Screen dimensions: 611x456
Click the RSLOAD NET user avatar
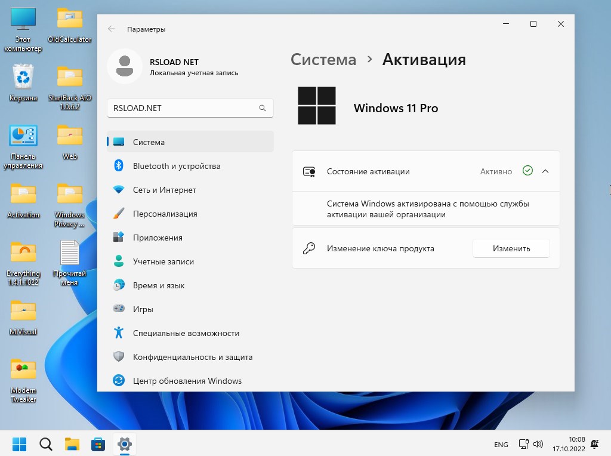[x=125, y=66]
